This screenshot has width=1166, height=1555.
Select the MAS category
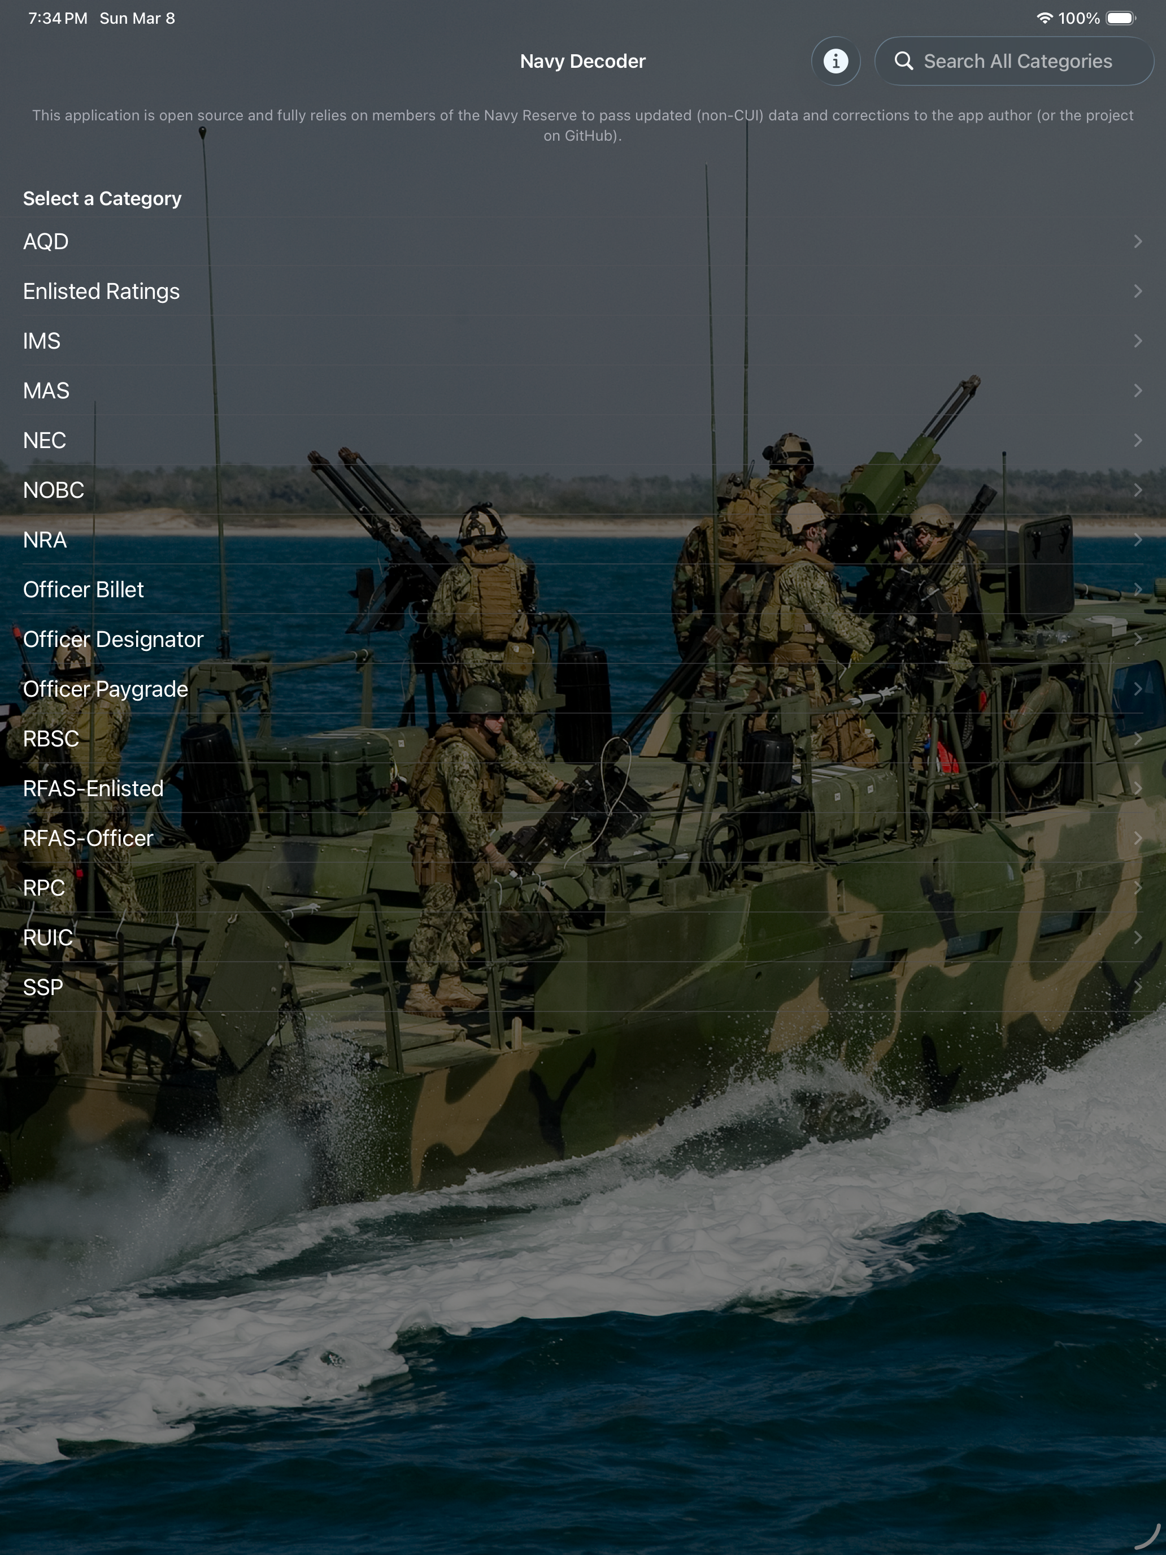[582, 390]
